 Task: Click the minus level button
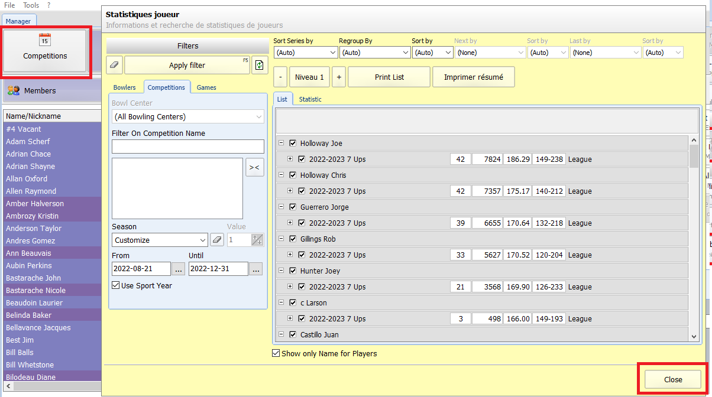point(280,77)
